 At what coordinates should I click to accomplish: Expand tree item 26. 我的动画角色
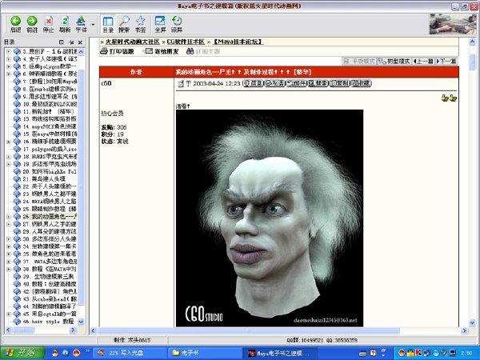(9, 217)
